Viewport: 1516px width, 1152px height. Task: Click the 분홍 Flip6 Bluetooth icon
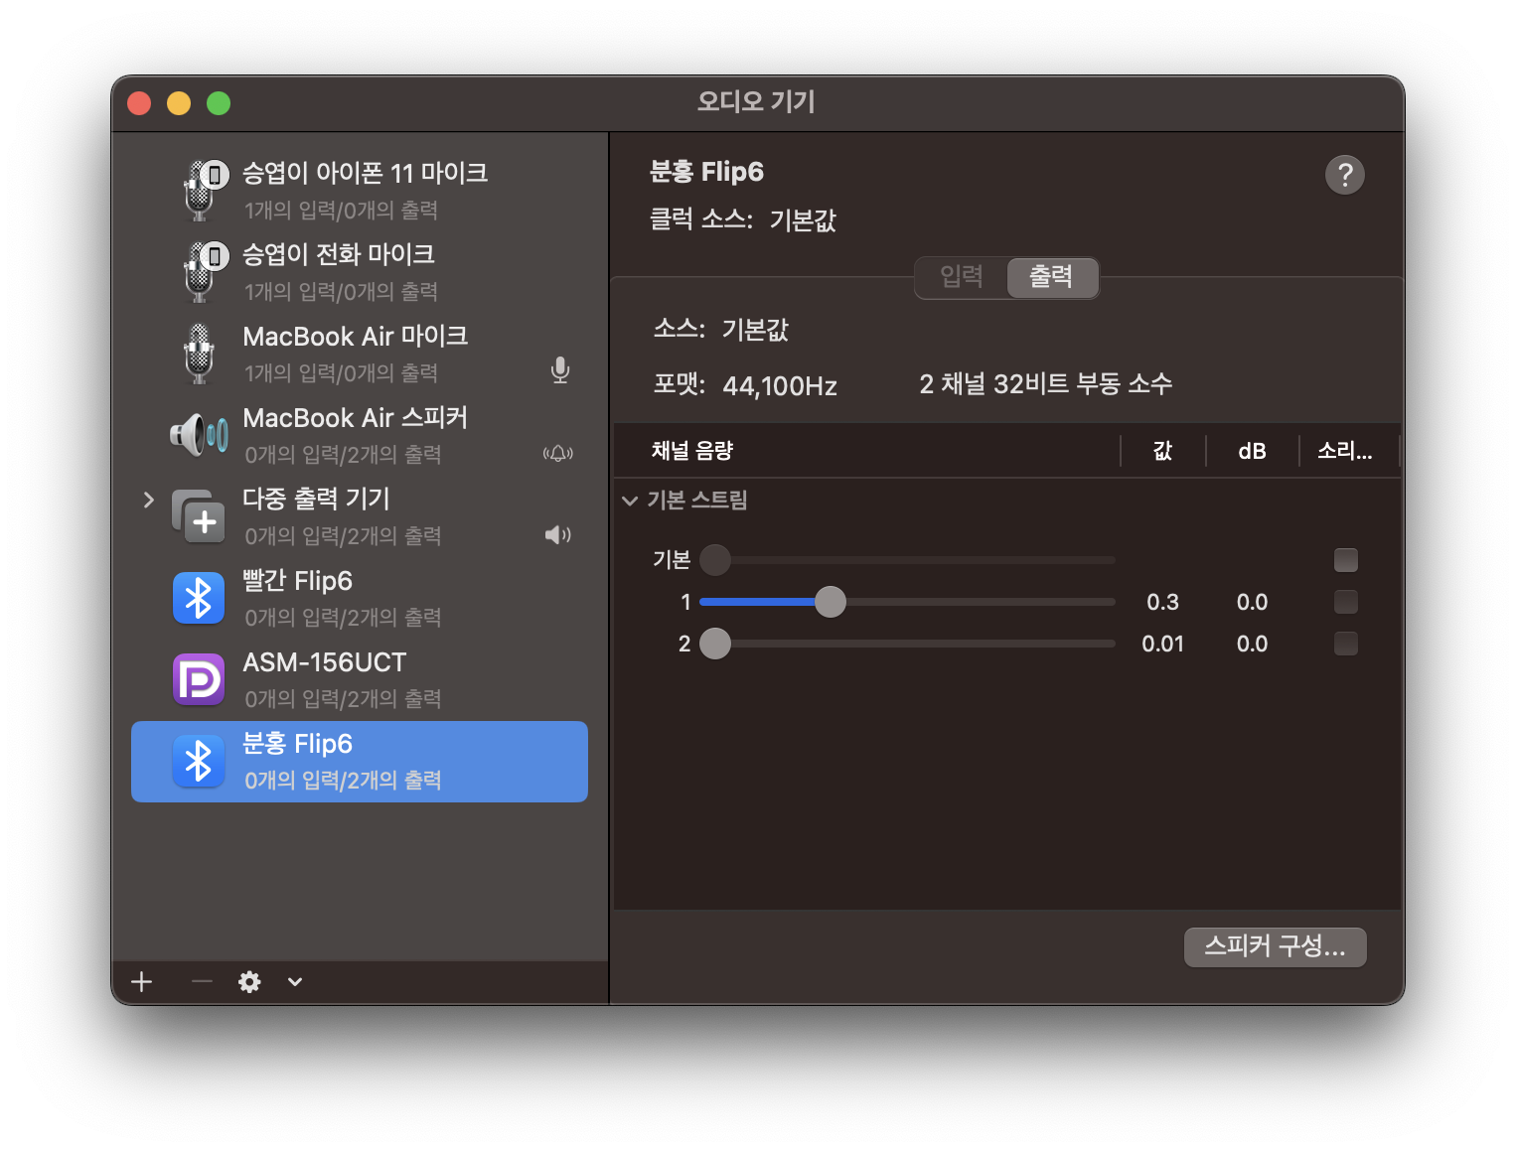[199, 761]
